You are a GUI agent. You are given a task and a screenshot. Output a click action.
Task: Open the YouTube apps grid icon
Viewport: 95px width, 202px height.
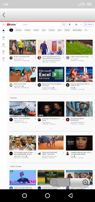click(76, 24)
